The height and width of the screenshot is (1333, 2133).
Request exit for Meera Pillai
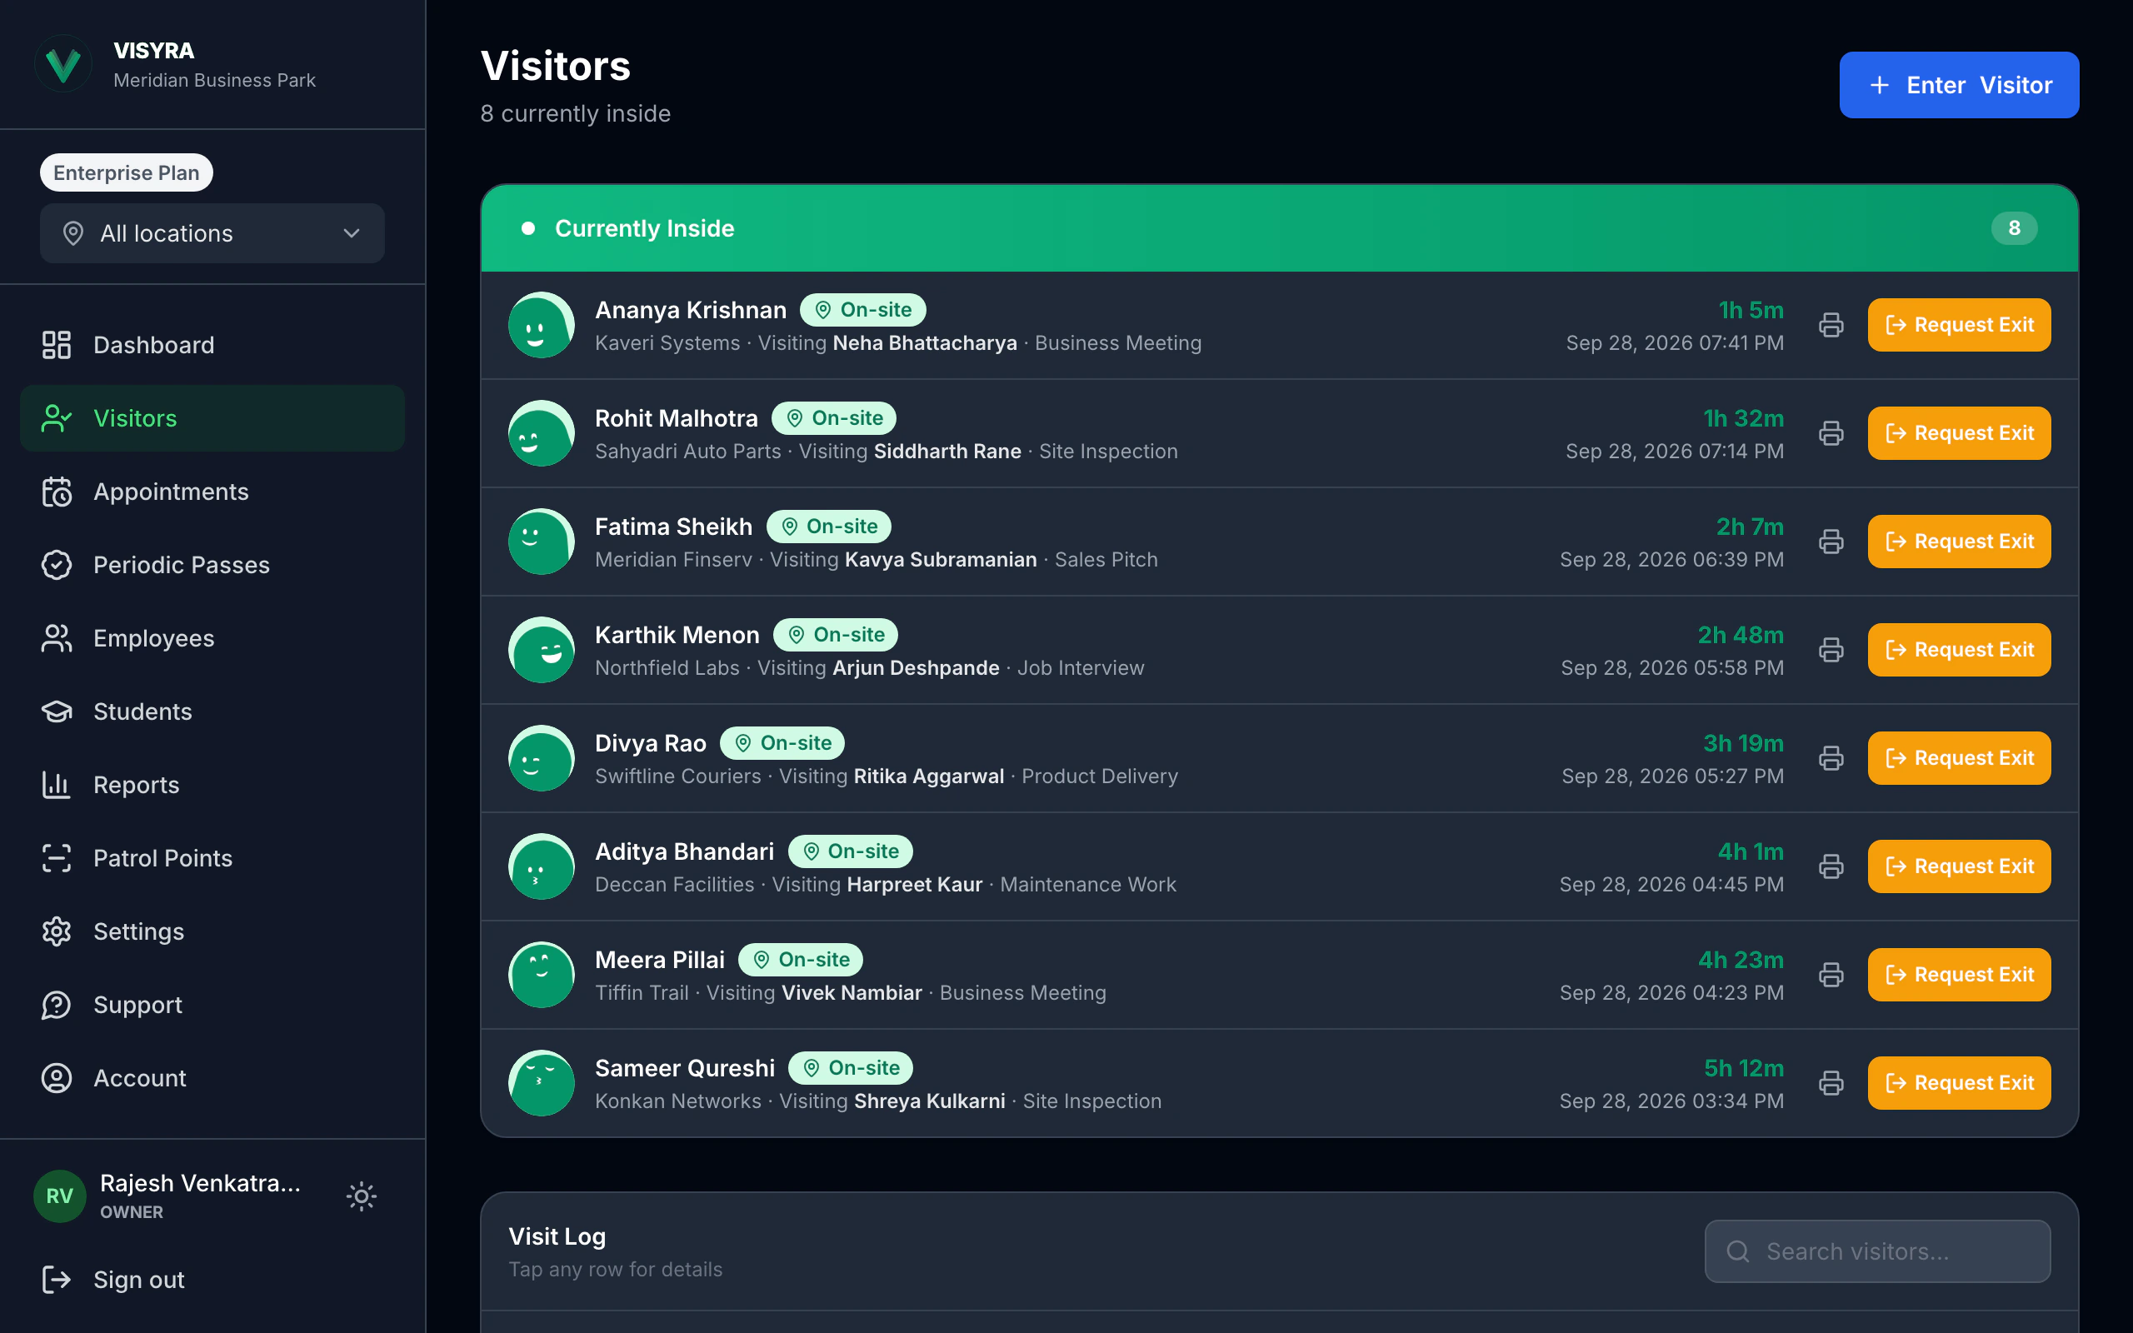coord(1959,975)
